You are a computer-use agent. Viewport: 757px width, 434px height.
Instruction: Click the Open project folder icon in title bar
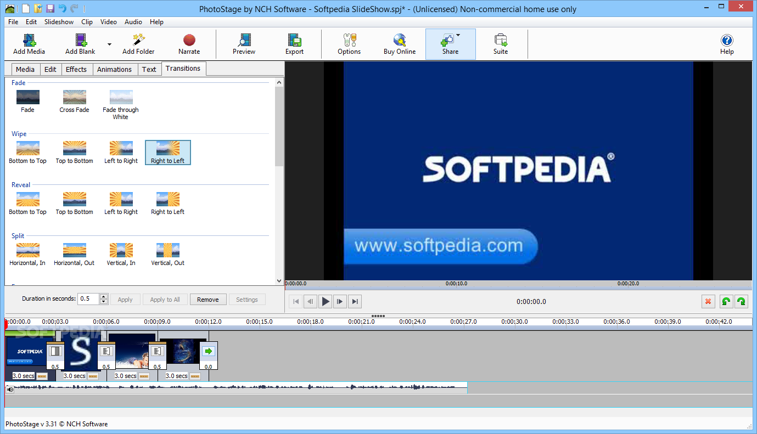[x=38, y=9]
